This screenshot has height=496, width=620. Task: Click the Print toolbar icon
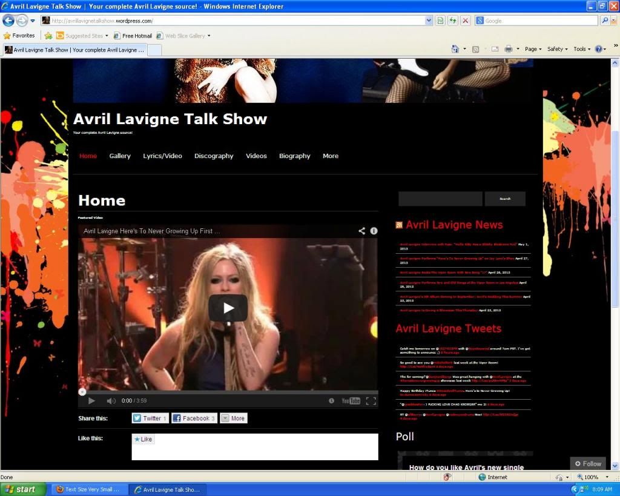(x=509, y=49)
